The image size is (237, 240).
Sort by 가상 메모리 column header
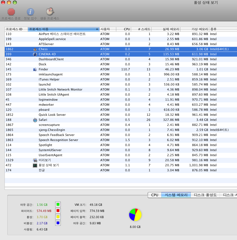click(x=195, y=29)
